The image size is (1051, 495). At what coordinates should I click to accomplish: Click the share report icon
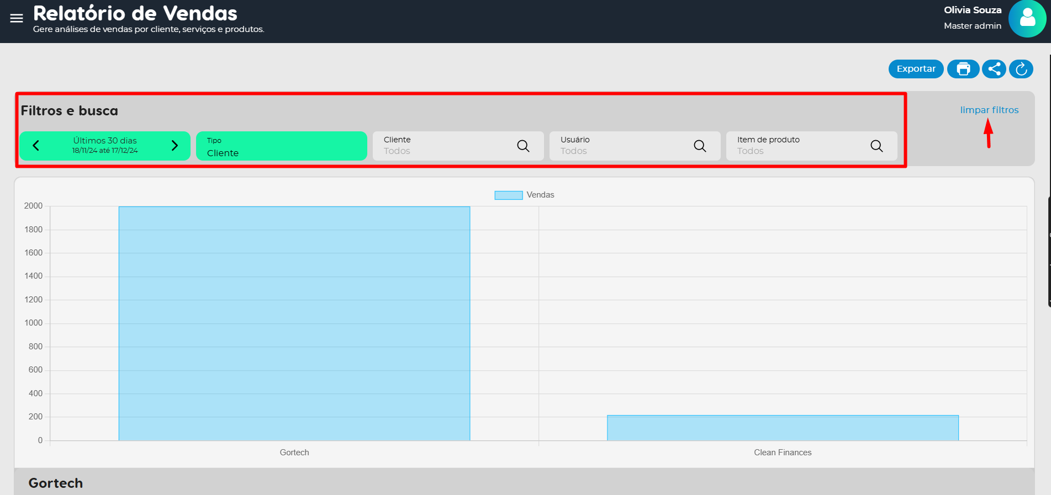[x=994, y=69]
